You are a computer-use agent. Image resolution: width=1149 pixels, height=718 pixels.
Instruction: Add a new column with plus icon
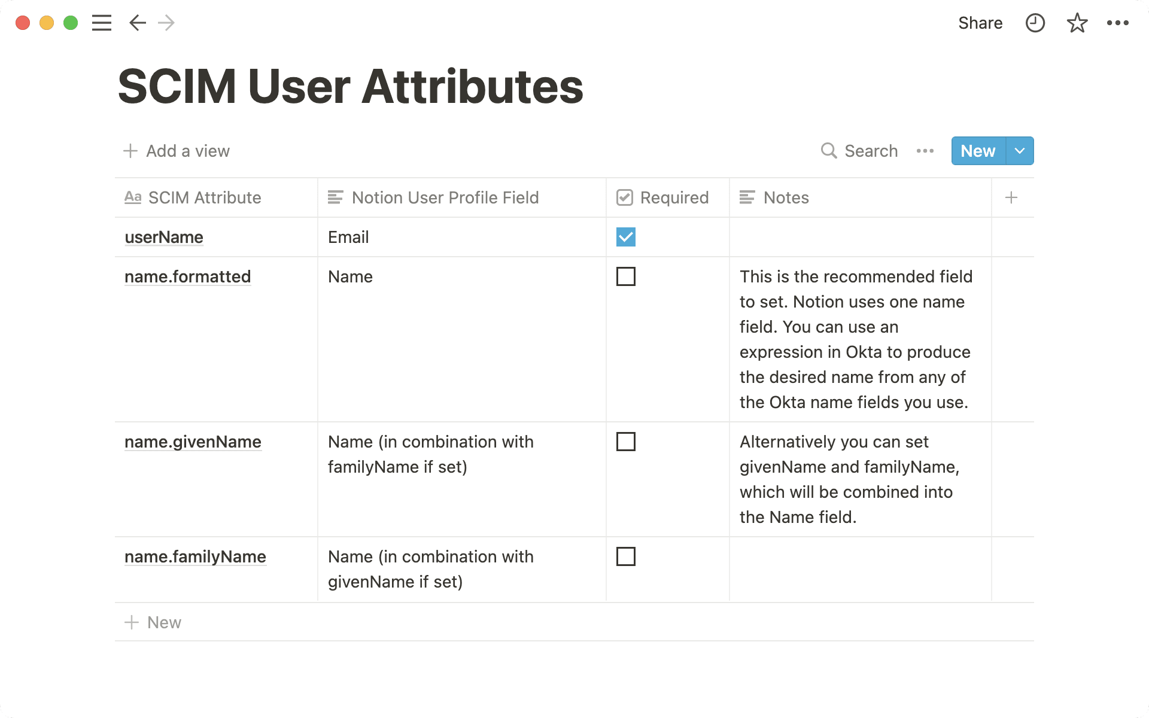tap(1011, 197)
